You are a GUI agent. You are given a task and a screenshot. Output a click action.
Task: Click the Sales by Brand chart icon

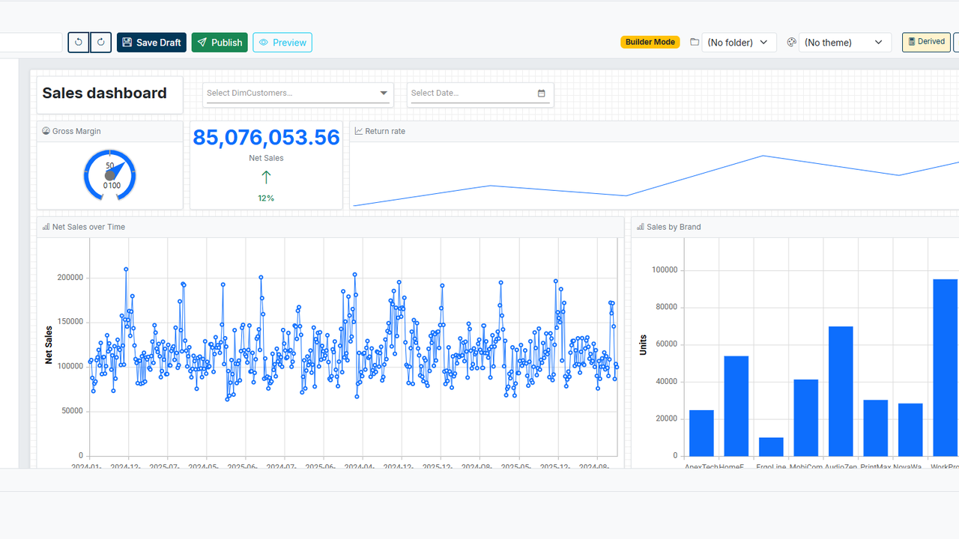(641, 227)
